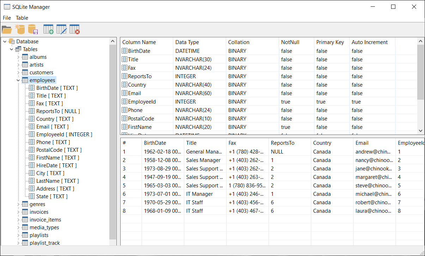Click the artists table icon
Screen dimensions: 425x256
[x=25, y=65]
